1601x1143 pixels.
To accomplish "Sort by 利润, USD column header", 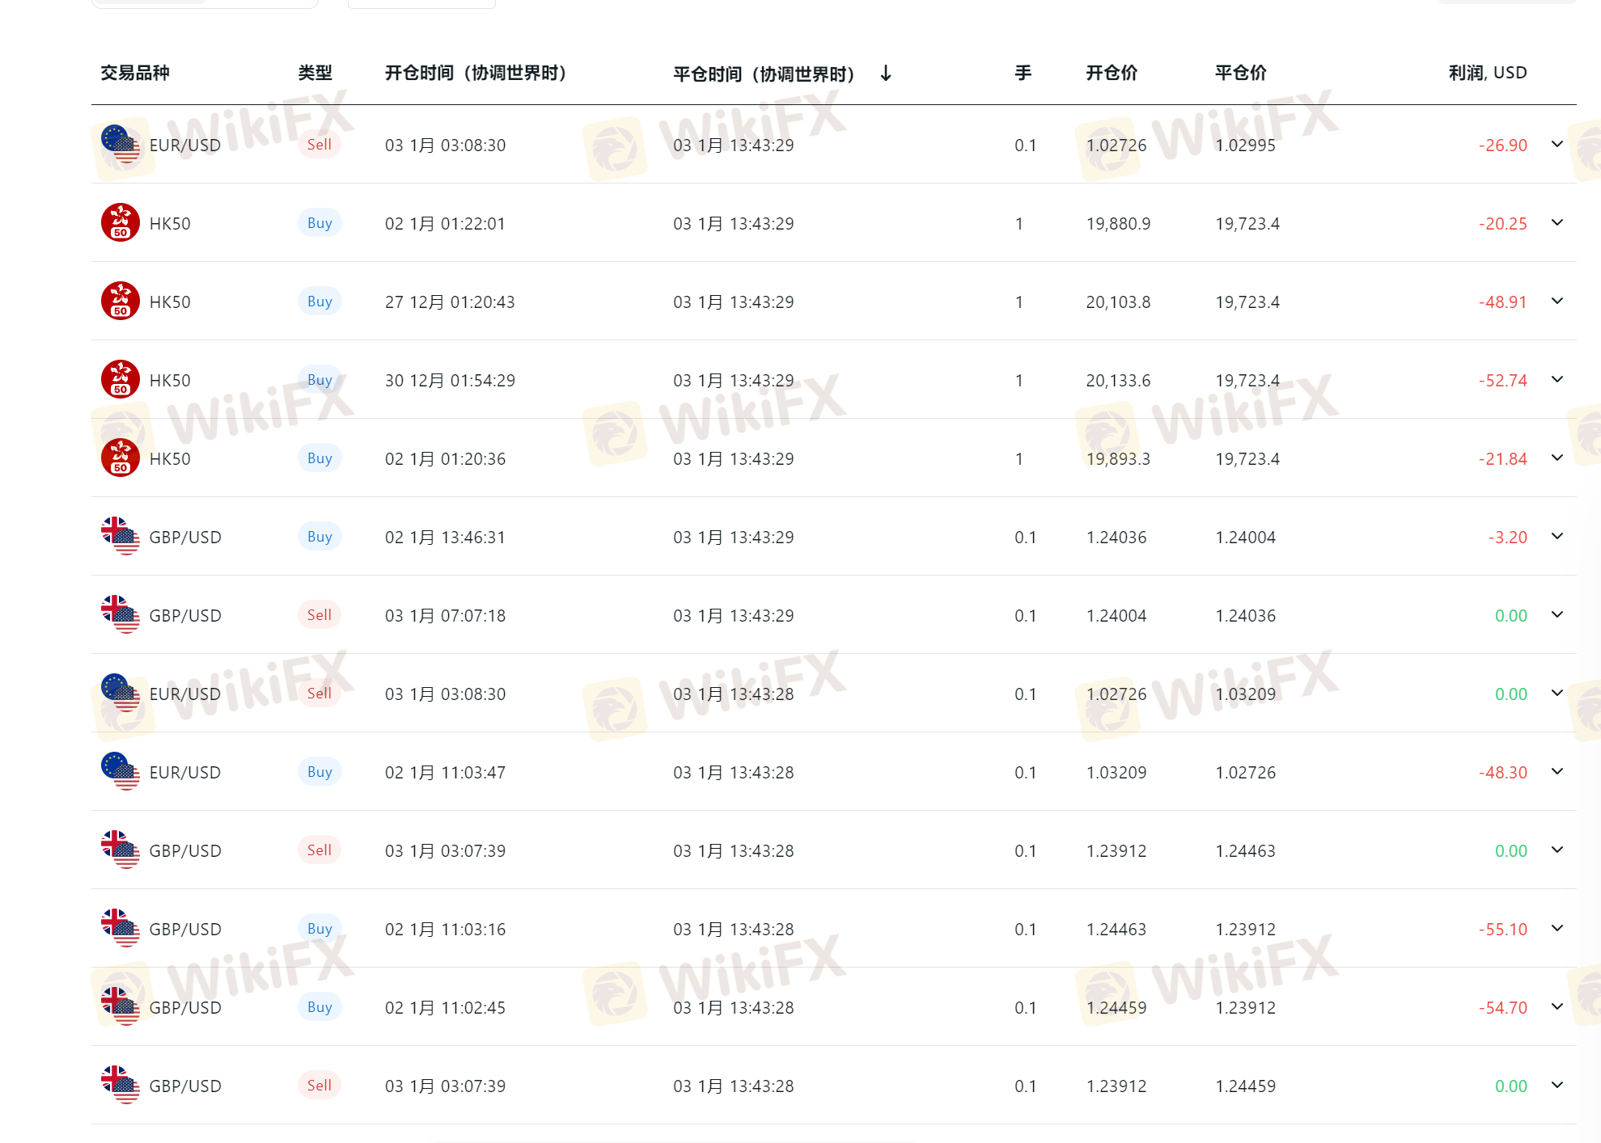I will point(1487,73).
